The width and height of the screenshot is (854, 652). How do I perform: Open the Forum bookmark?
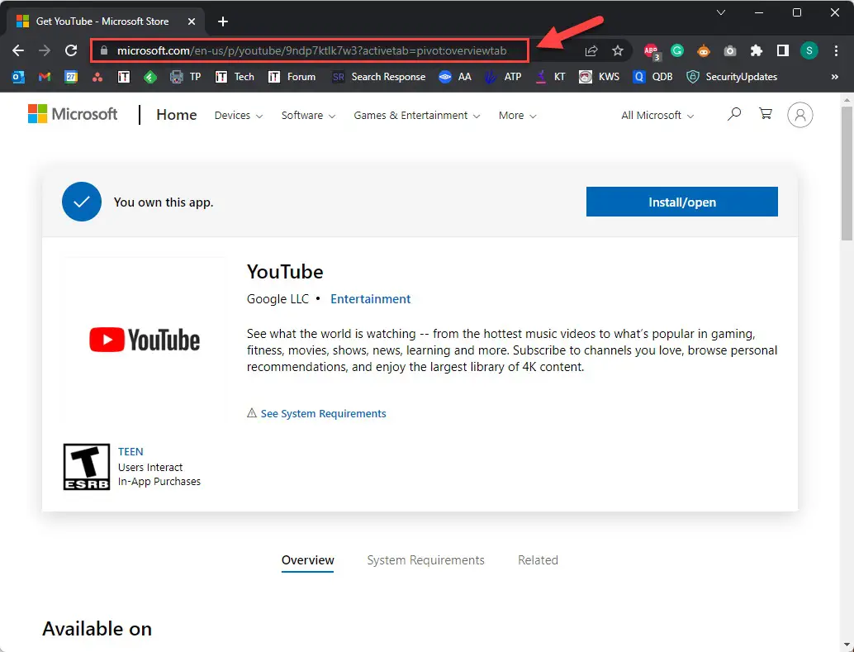[x=292, y=77]
